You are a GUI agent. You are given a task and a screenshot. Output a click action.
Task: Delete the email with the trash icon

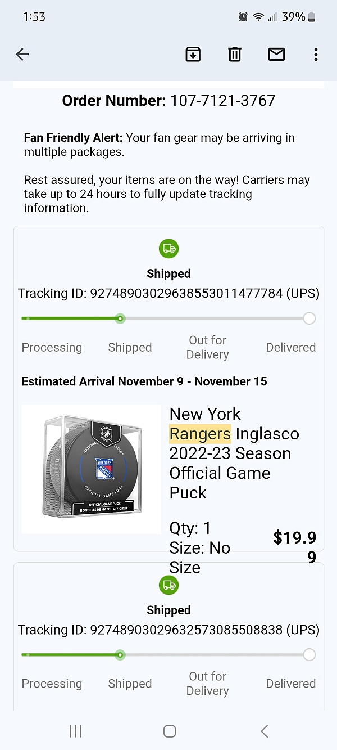(235, 54)
